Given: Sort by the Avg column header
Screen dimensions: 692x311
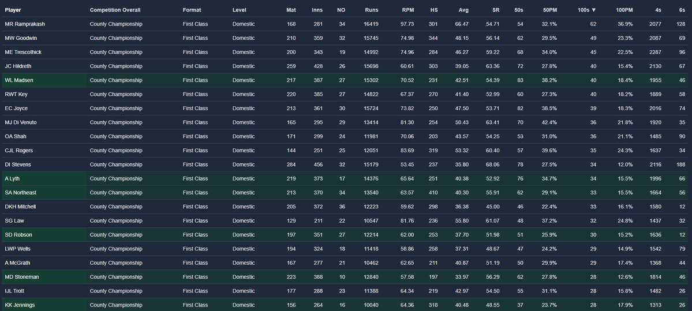Looking at the screenshot, I should [x=463, y=10].
